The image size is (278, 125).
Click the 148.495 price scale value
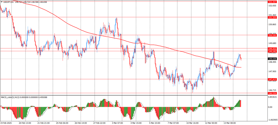[x=272, y=62]
